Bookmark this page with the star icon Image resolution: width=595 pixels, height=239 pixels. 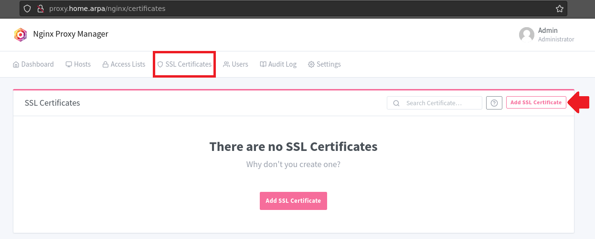[x=559, y=9]
